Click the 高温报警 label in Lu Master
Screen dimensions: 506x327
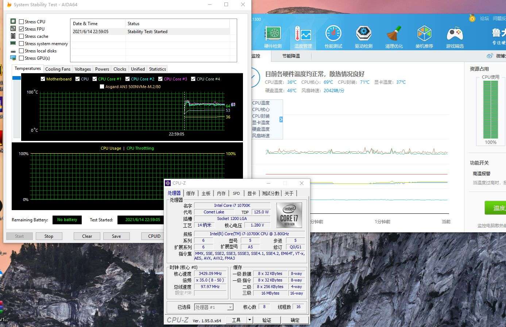pos(482,174)
